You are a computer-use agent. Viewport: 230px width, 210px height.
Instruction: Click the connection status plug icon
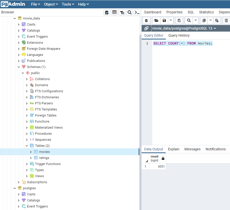tap(146, 28)
